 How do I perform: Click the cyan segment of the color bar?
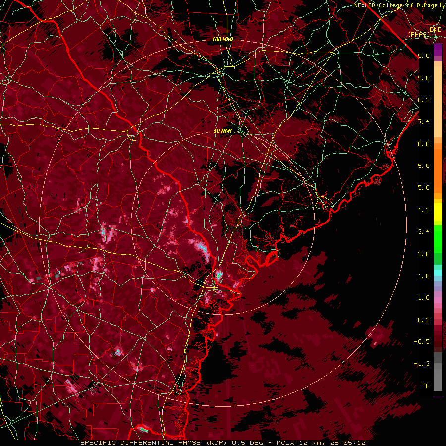438,273
